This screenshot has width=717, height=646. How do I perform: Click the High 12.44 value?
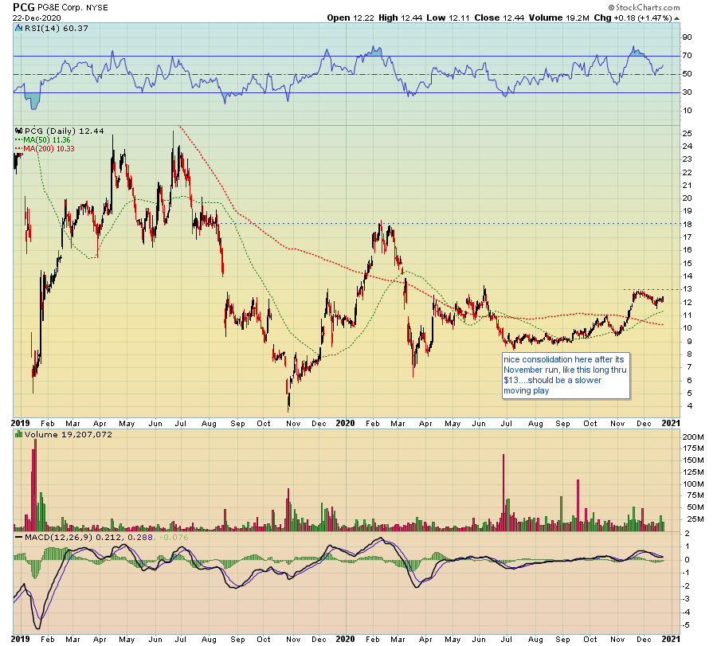(x=400, y=18)
